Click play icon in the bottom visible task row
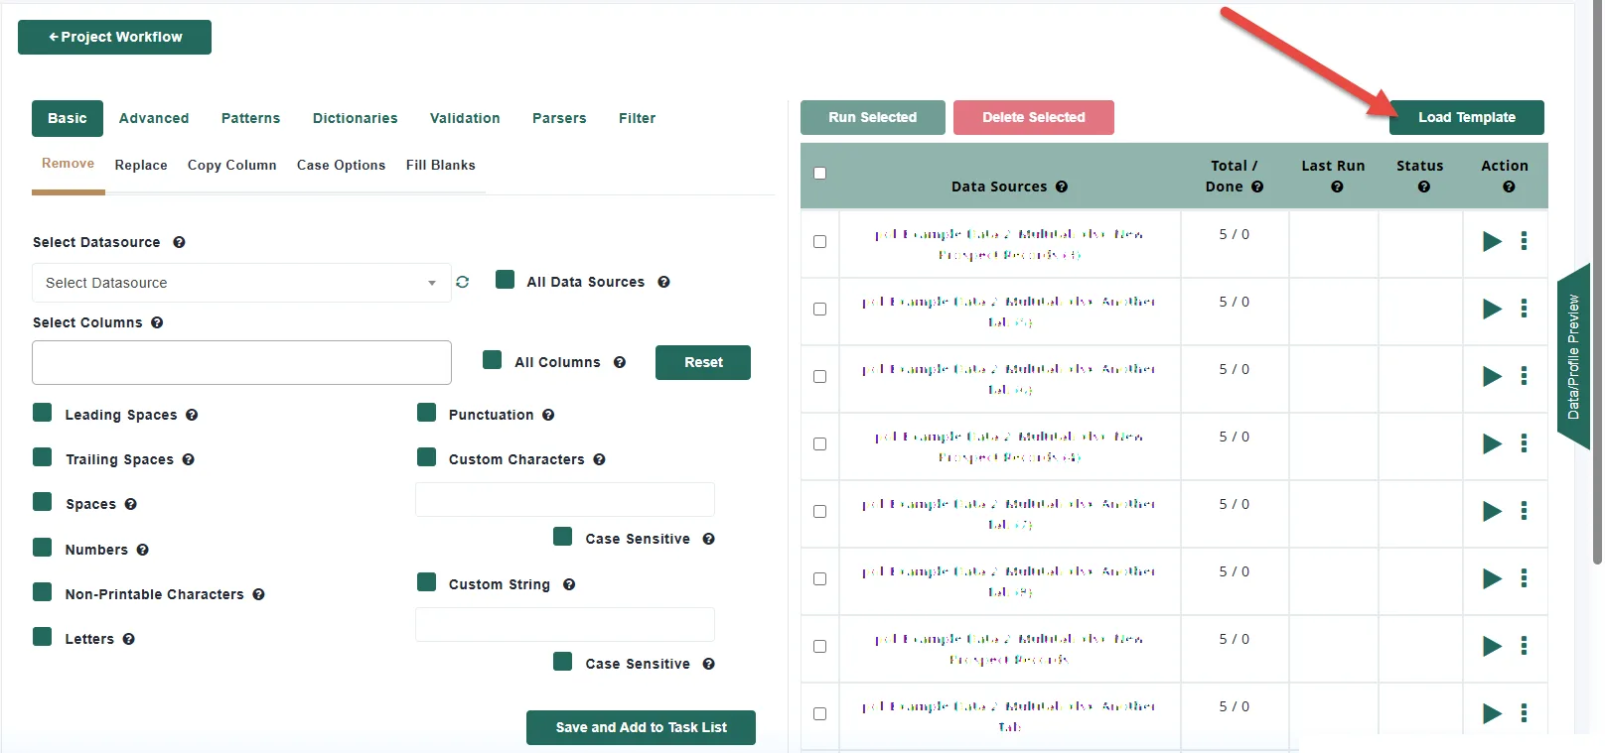 click(1492, 713)
